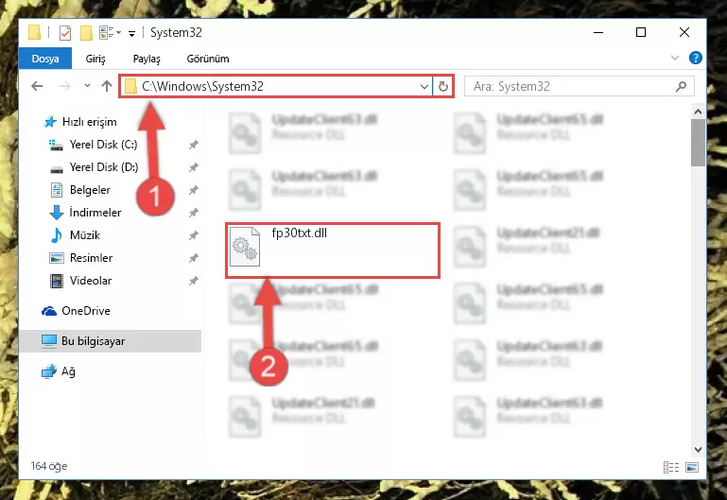Click the pin icon next to Müzik
This screenshot has width=727, height=500.
[x=194, y=235]
